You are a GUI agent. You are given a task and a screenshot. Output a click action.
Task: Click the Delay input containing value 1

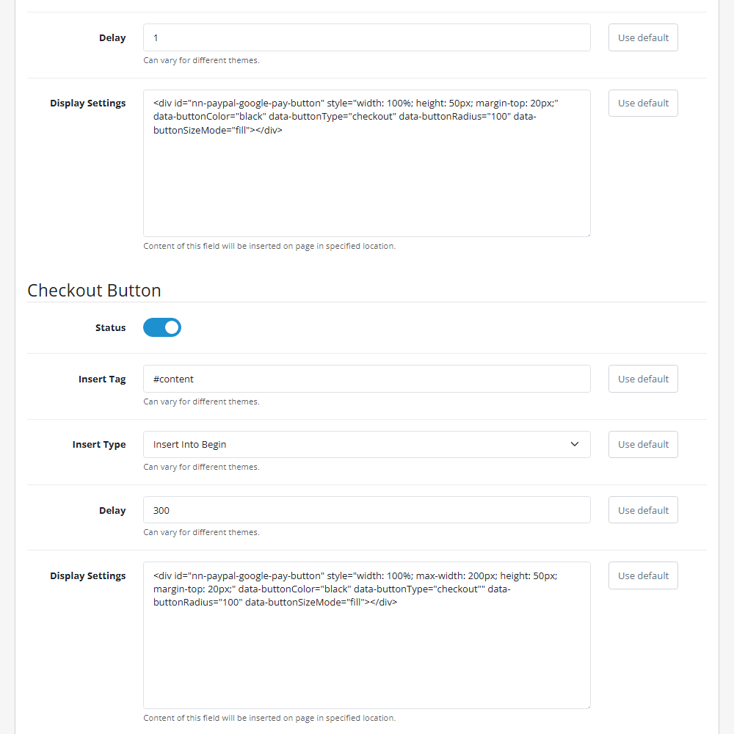(x=367, y=37)
